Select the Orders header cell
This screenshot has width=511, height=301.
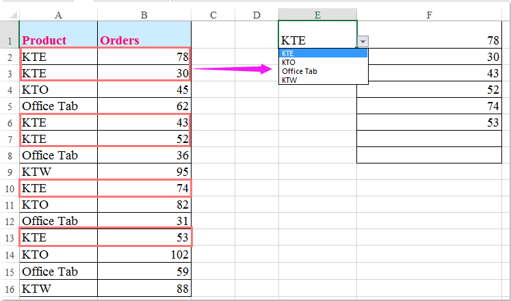tap(144, 40)
